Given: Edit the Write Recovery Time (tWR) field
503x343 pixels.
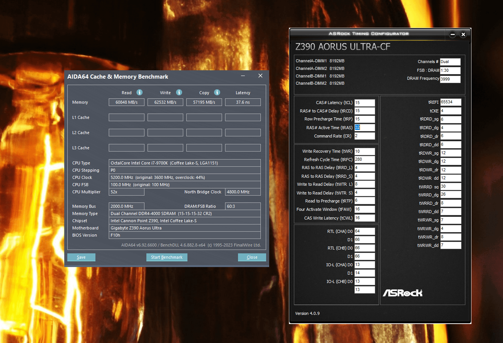Looking at the screenshot, I should [x=365, y=151].
